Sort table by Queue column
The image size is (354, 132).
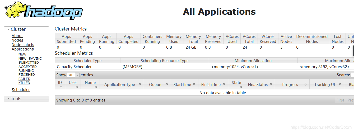click(x=157, y=84)
